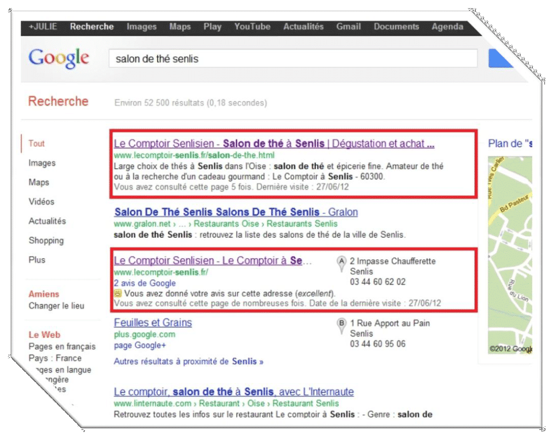Open Play in the top navigation bar
Screen dimensions: 553x439
coord(213,27)
